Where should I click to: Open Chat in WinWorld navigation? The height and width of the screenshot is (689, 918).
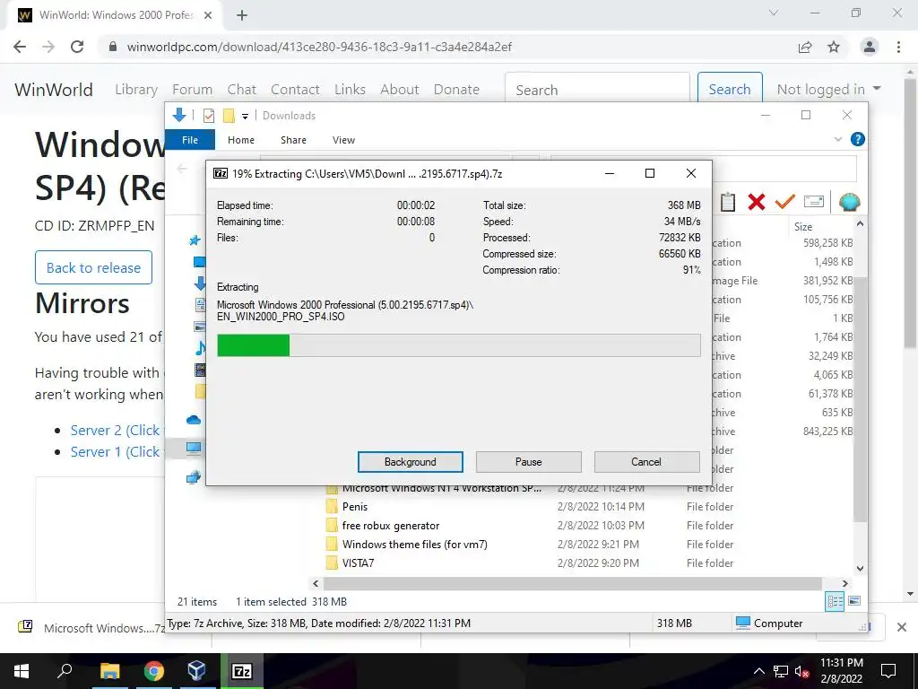242,89
